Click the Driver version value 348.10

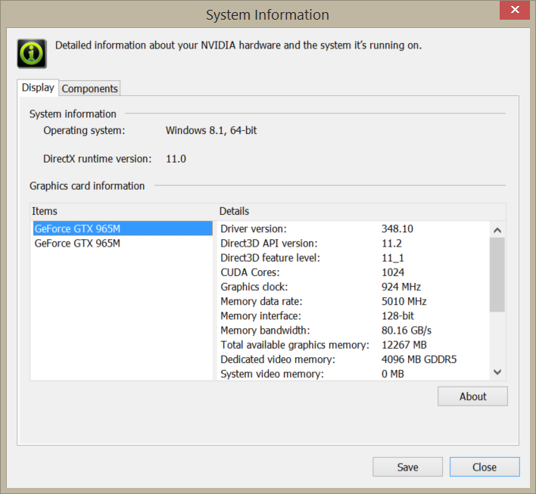(x=397, y=228)
